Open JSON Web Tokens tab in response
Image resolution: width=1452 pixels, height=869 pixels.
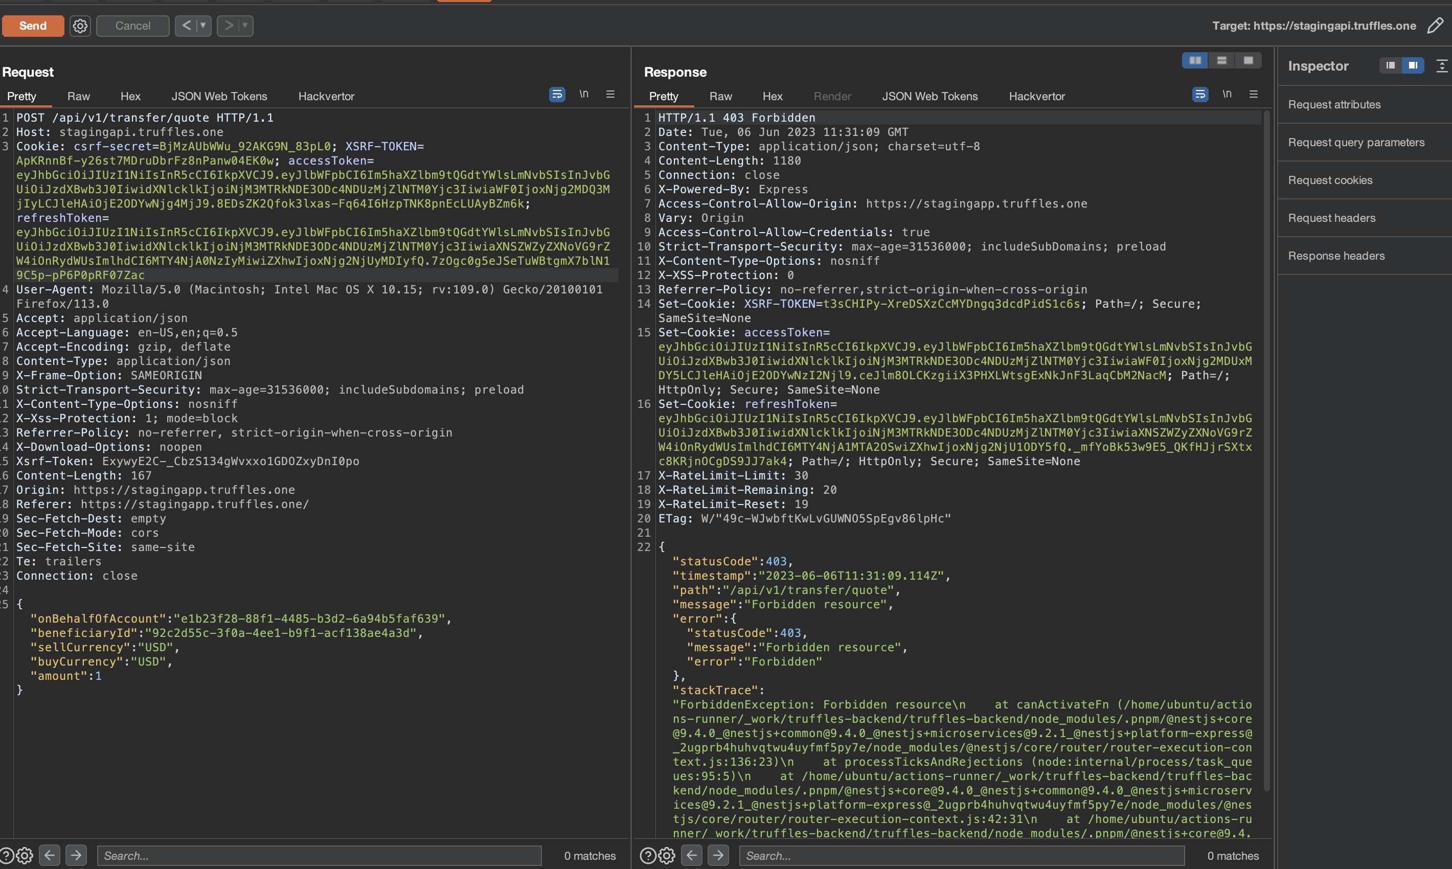click(929, 95)
